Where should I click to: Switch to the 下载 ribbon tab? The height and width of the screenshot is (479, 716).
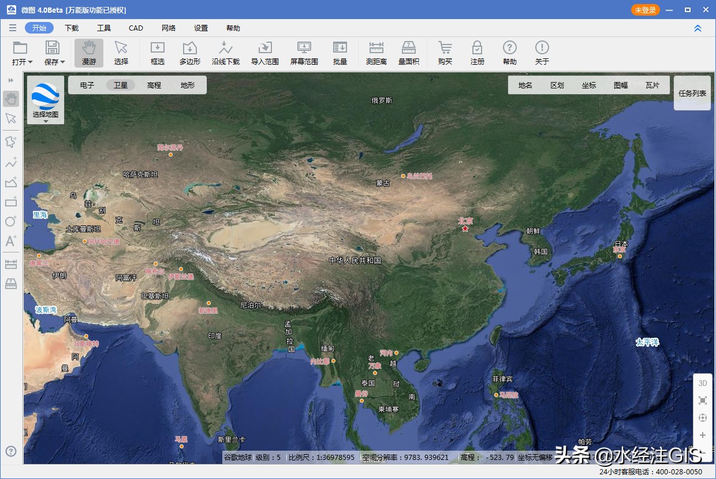tap(71, 28)
